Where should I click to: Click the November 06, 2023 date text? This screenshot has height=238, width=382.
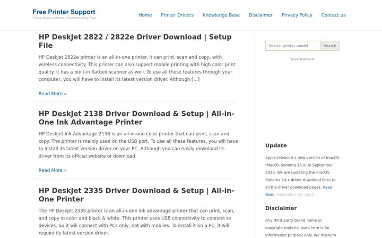click(296, 195)
